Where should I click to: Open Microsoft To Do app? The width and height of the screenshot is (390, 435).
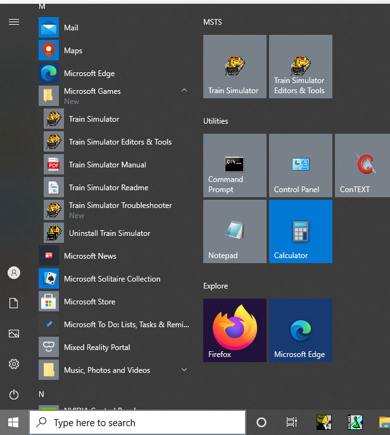click(x=114, y=324)
